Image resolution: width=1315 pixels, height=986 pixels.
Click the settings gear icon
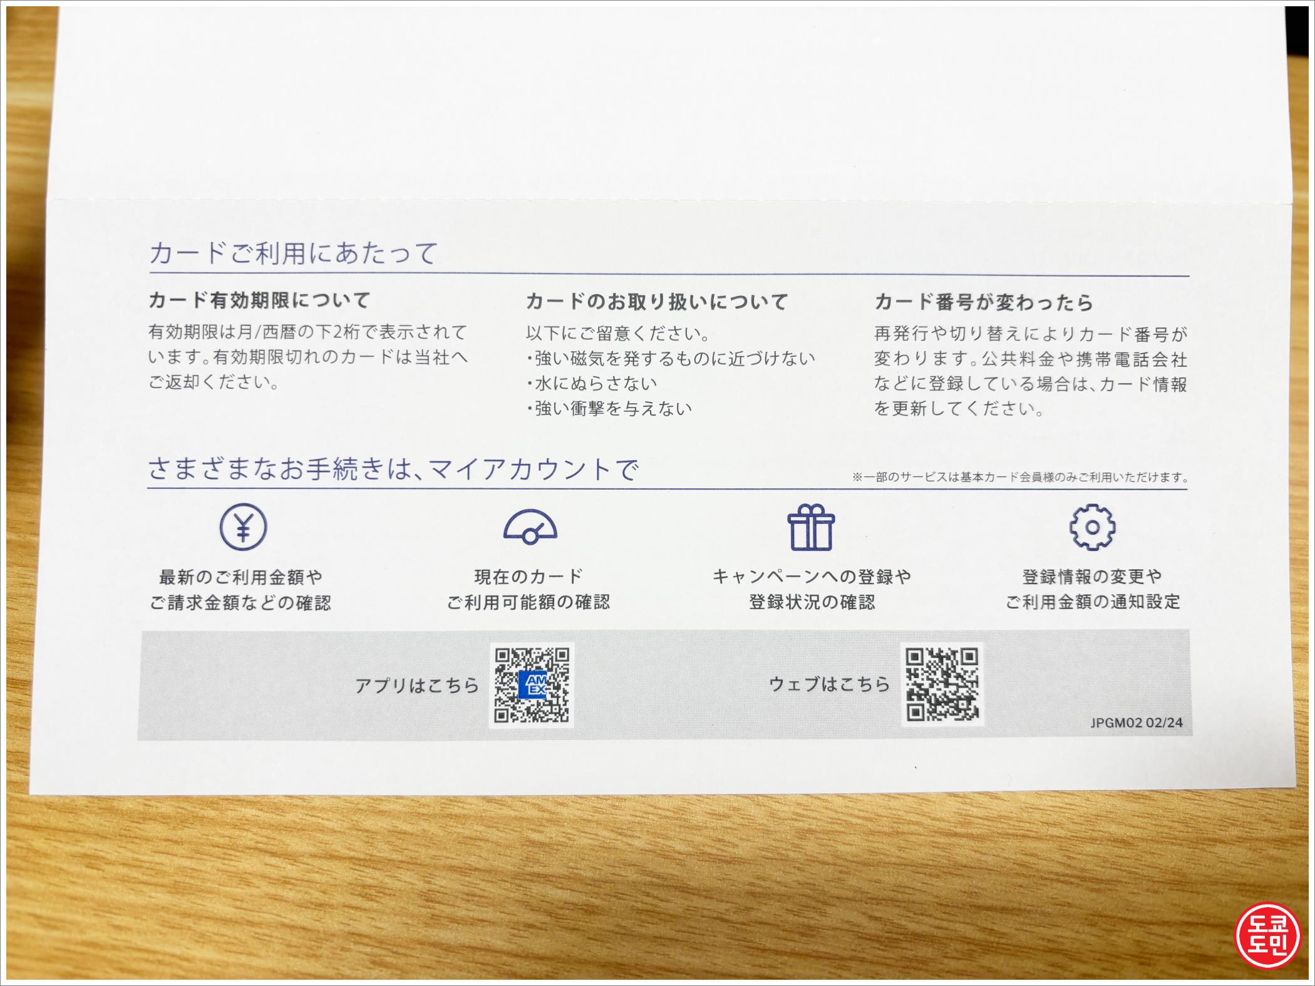point(1092,527)
